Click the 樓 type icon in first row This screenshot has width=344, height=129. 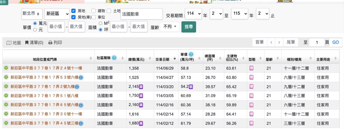tap(251, 68)
